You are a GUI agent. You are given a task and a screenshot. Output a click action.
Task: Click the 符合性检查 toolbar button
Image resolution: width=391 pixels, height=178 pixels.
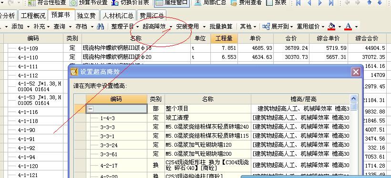pos(47,3)
